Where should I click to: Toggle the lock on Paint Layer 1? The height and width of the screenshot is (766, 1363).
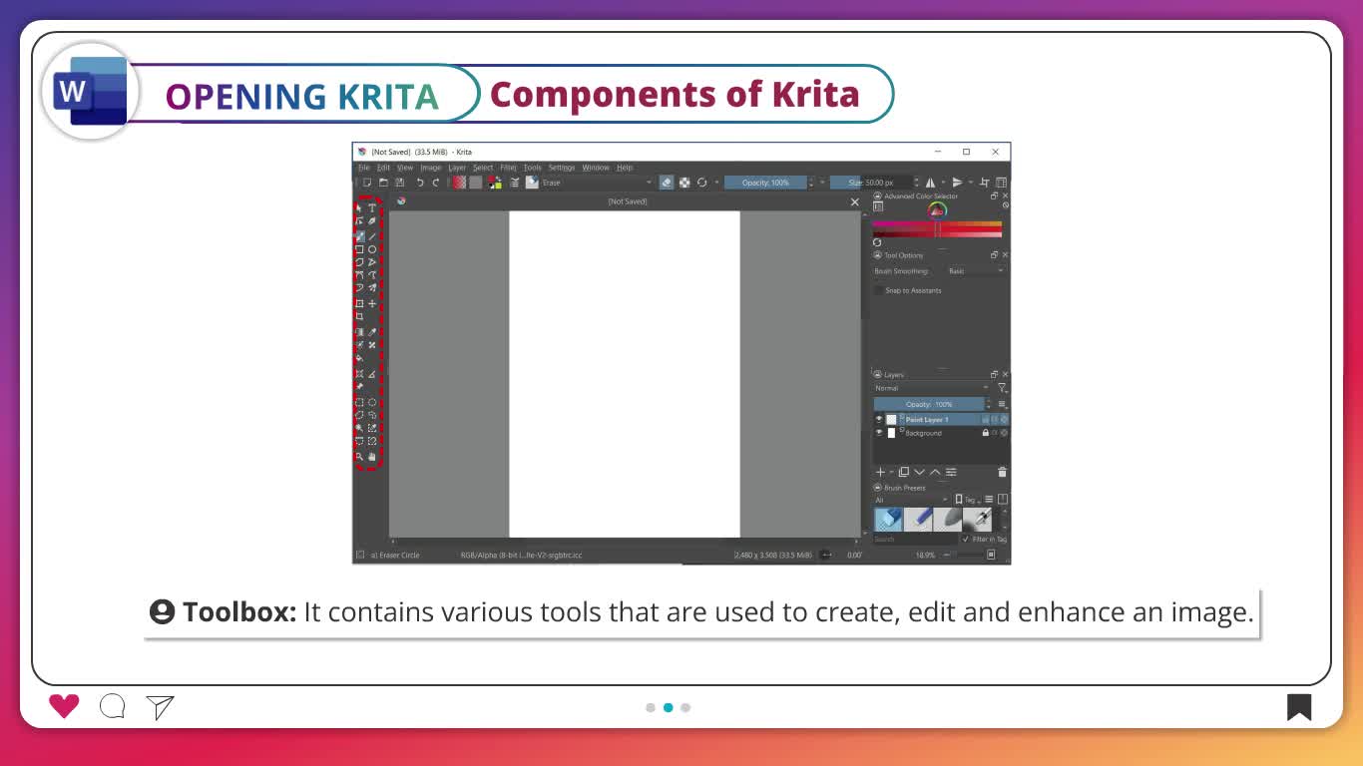tap(986, 420)
